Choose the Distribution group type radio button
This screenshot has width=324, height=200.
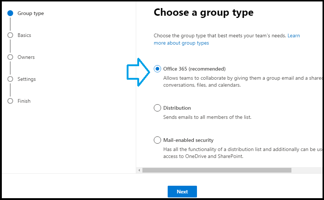pos(157,108)
